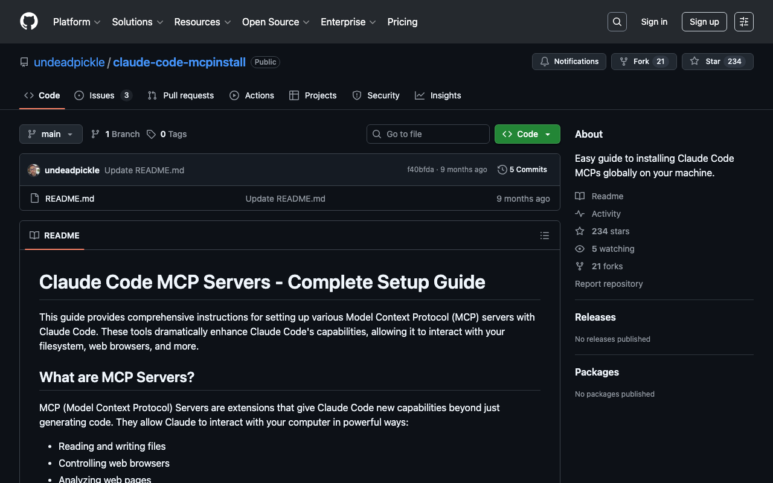Click the README.md file icon

pos(35,199)
